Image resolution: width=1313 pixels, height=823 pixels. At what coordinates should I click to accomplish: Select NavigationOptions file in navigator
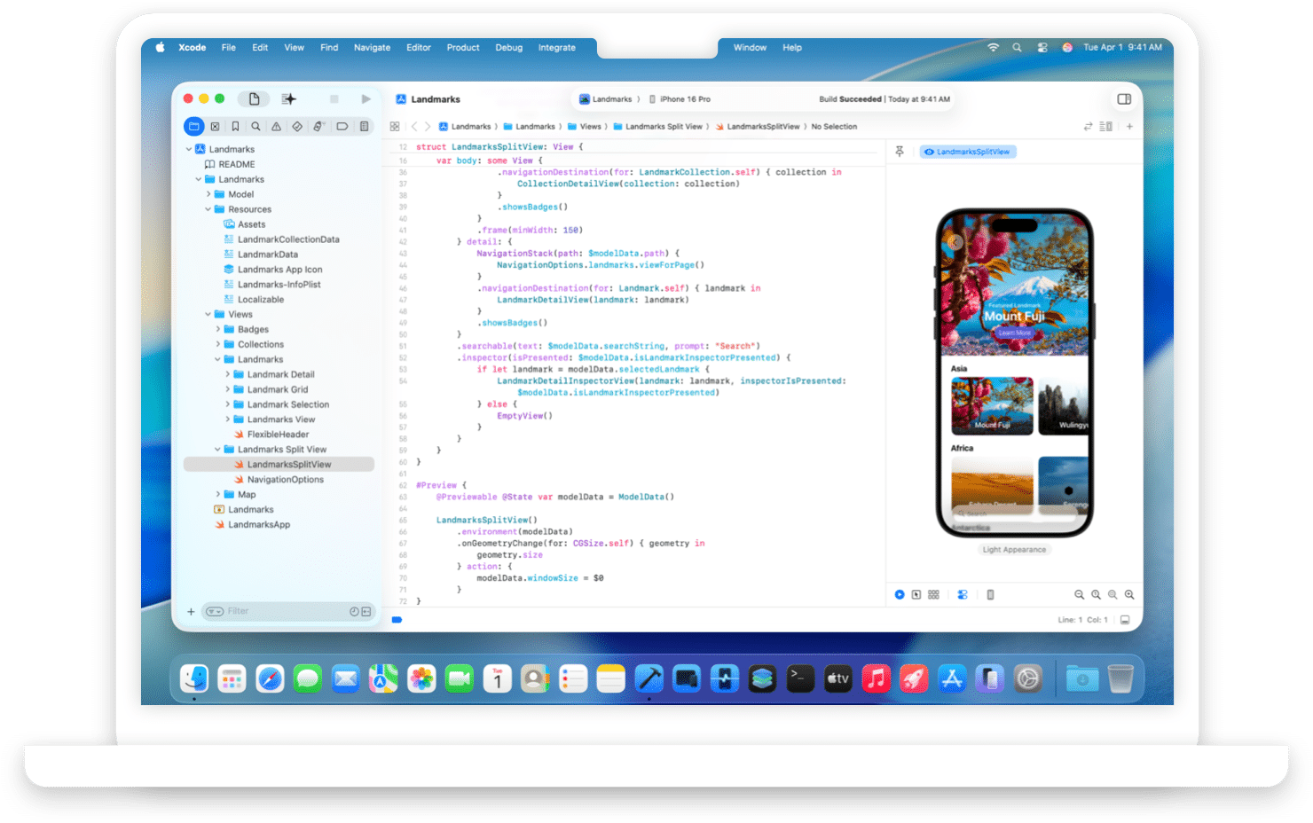[x=279, y=479]
